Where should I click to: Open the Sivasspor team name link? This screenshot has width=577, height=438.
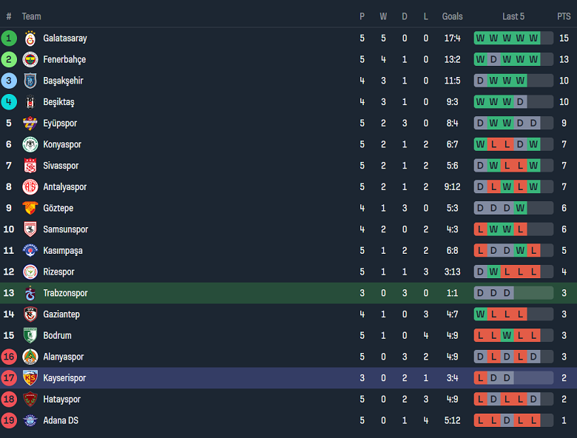coord(61,166)
